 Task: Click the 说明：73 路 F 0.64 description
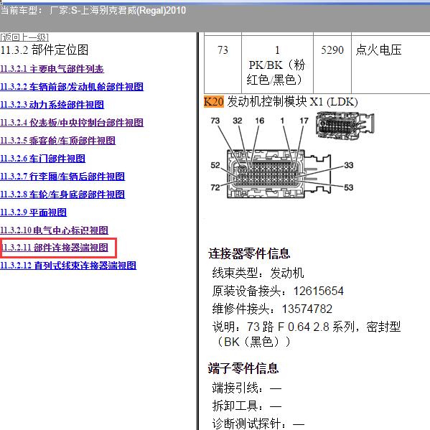coord(307,335)
